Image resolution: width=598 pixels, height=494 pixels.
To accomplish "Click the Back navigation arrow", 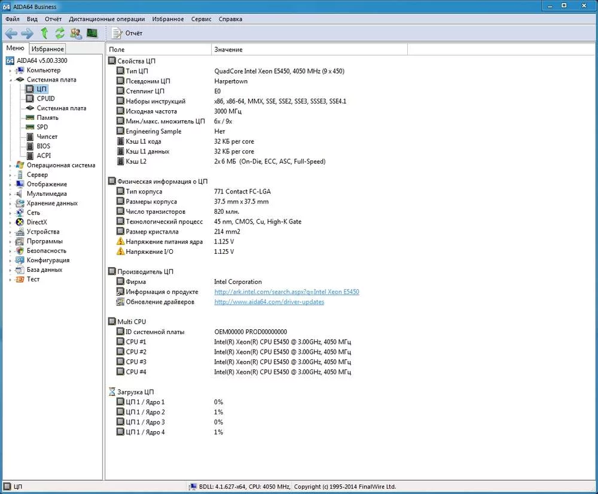I will 11,34.
